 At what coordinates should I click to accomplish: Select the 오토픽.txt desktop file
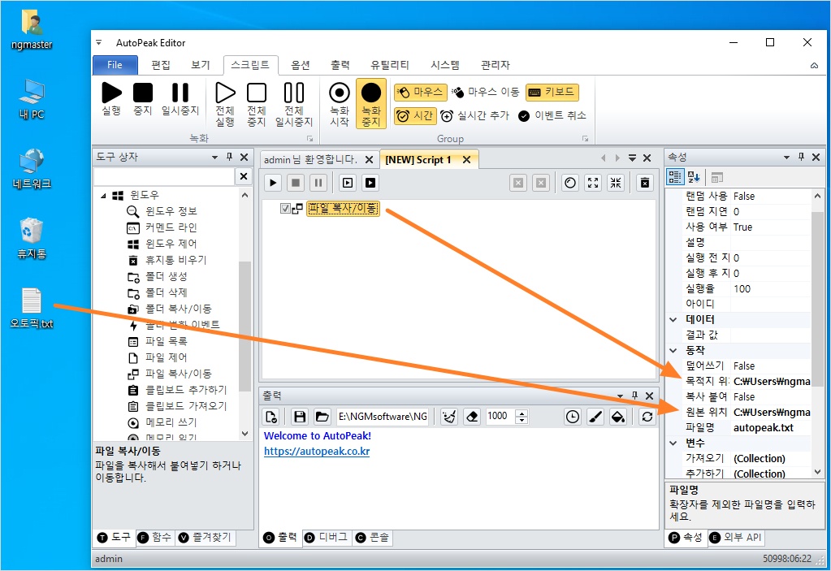[32, 309]
